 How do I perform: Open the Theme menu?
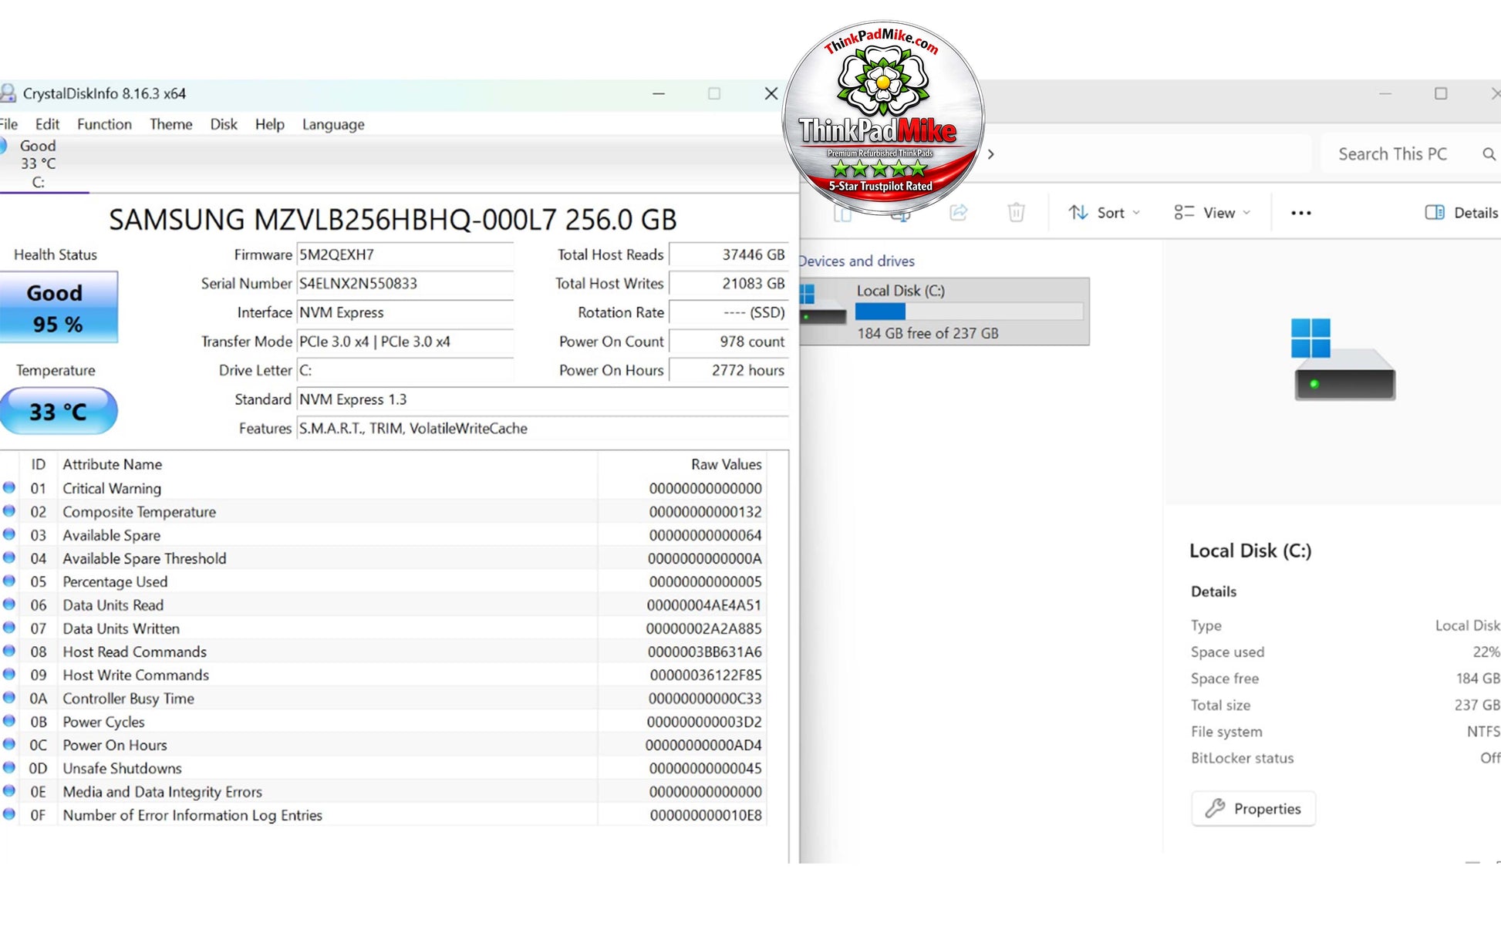(x=170, y=124)
